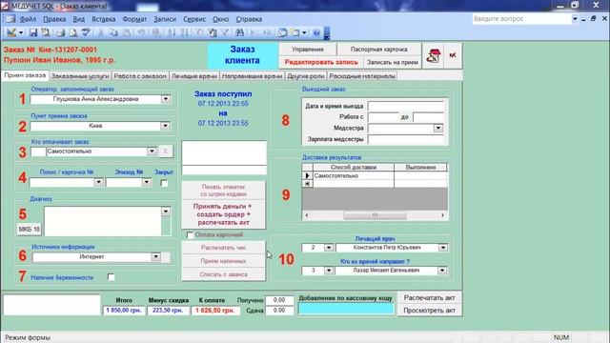Click the New Record toolbar icon
610x343 pixels.
pyautogui.click(x=254, y=32)
